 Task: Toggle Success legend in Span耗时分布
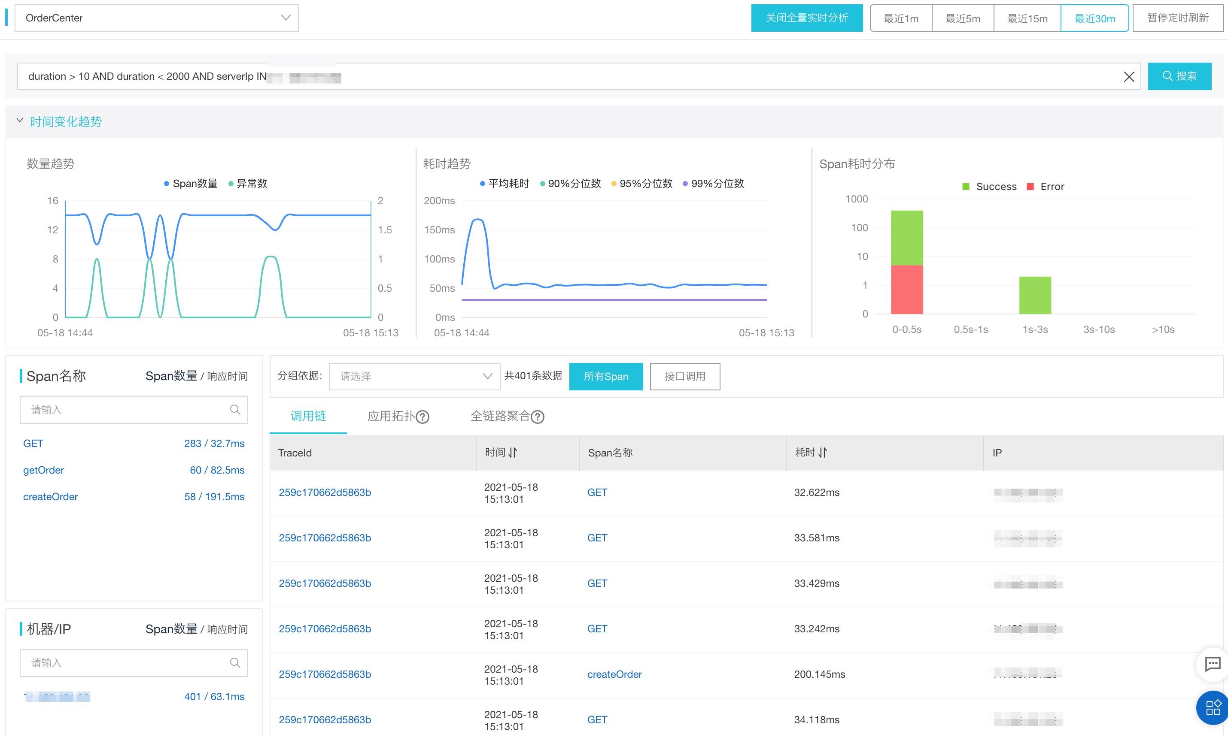tap(989, 187)
